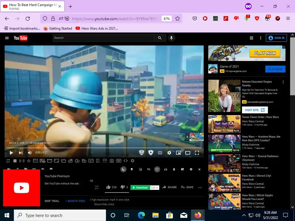The width and height of the screenshot is (295, 221).
Task: Click the light bulb icon
Action: click(132, 169)
